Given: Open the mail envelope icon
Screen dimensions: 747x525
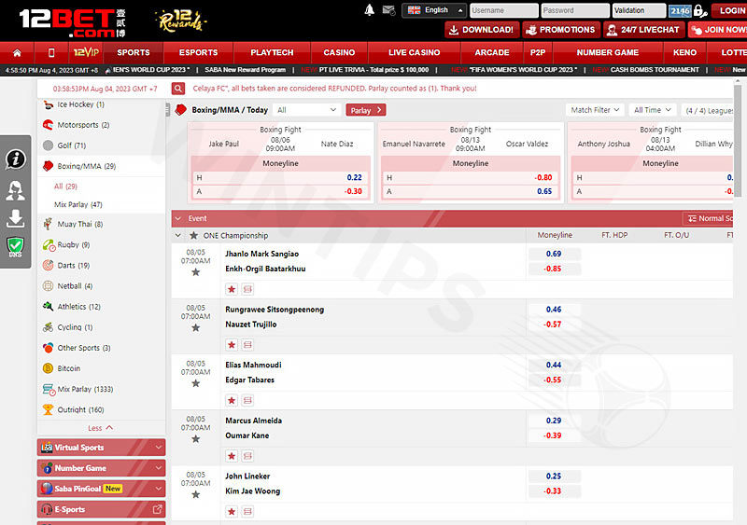Looking at the screenshot, I should tap(388, 10).
